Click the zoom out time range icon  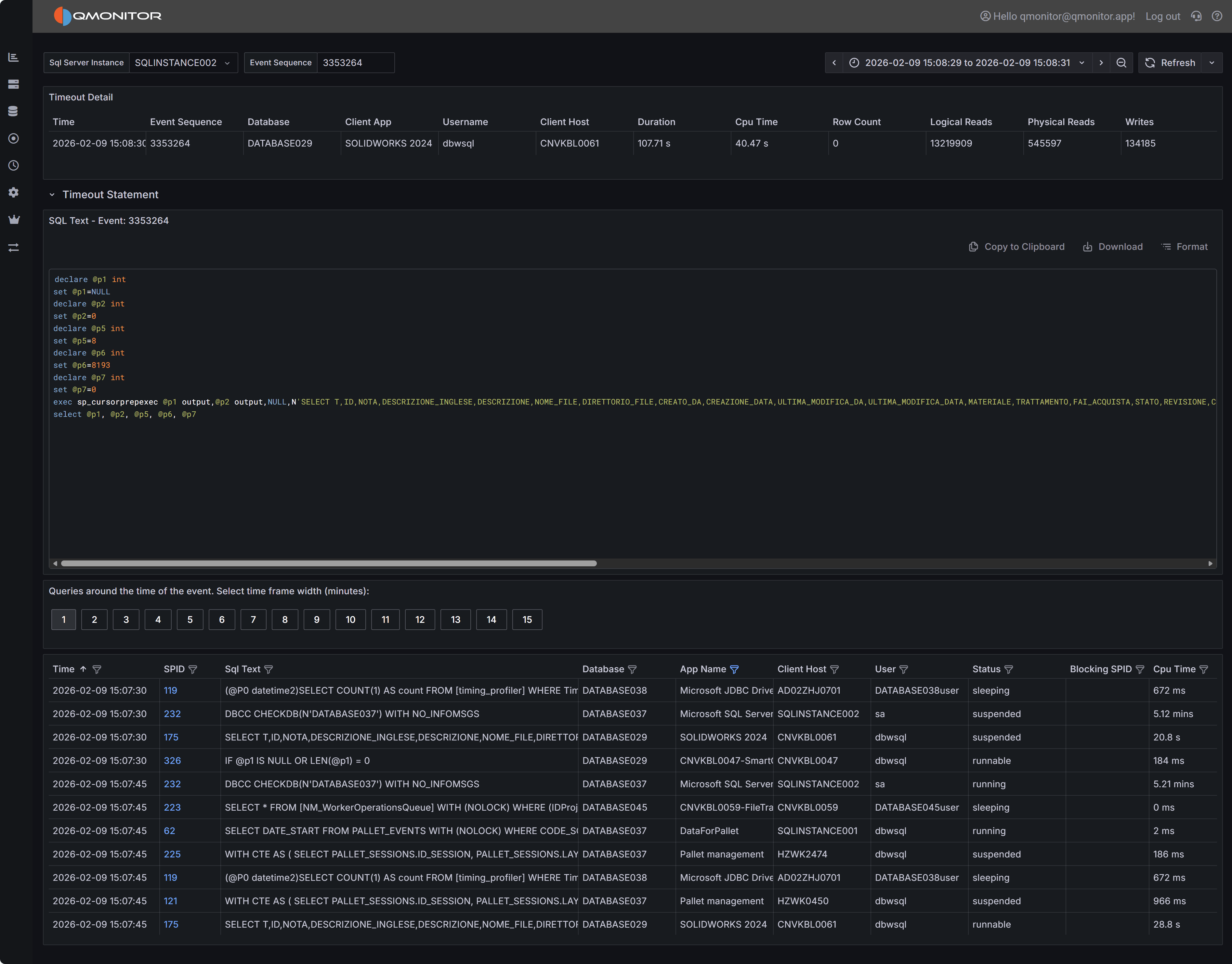[1121, 63]
